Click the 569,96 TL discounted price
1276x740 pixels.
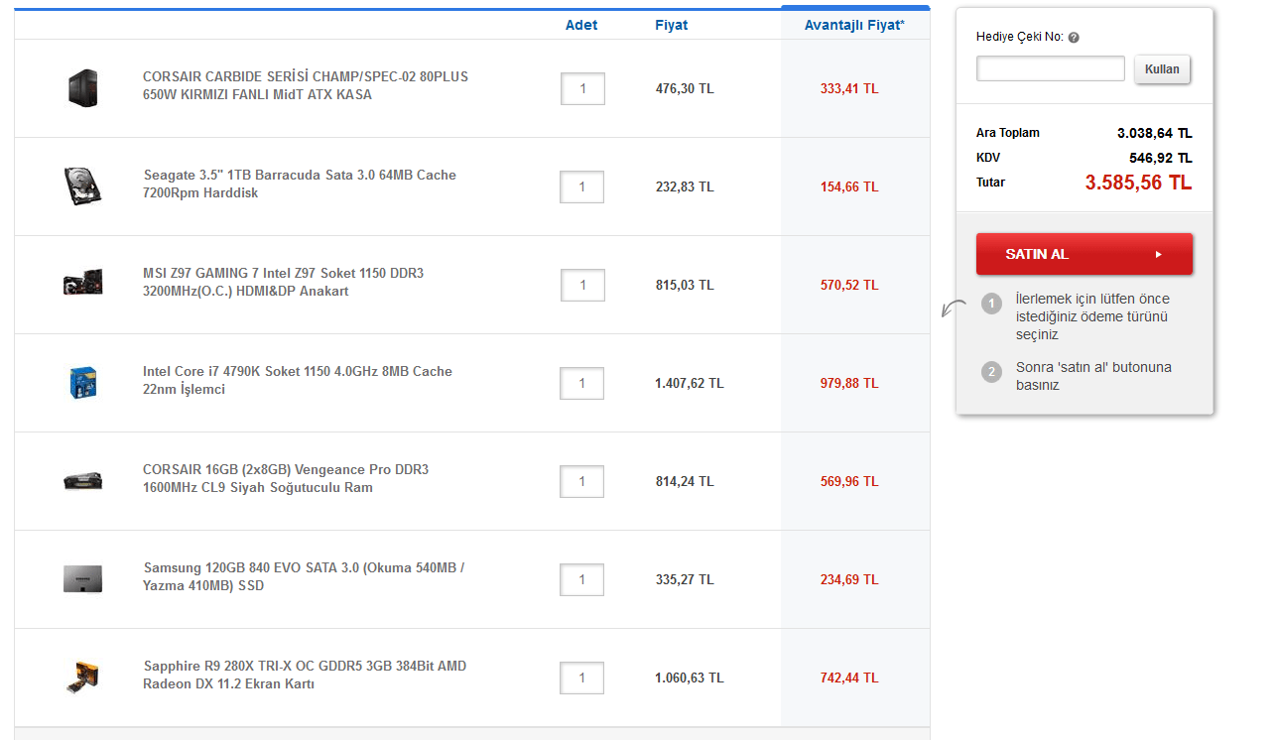(849, 481)
